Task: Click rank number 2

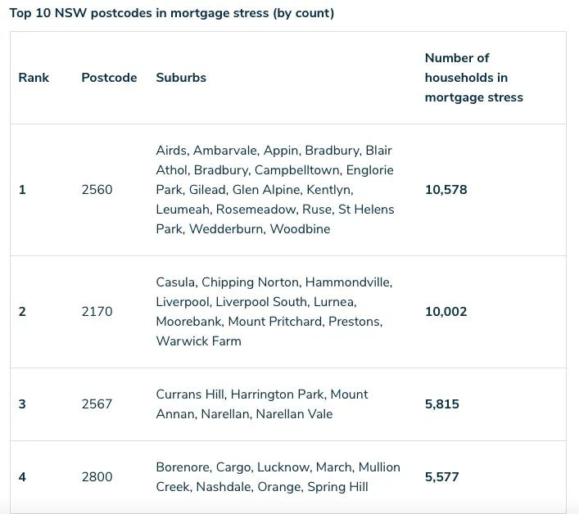Action: coord(22,311)
